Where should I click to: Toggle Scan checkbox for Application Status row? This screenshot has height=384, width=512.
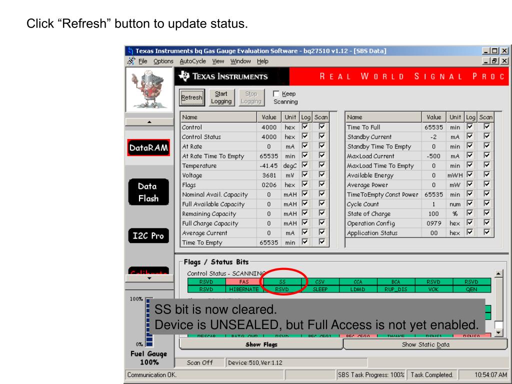(x=487, y=232)
